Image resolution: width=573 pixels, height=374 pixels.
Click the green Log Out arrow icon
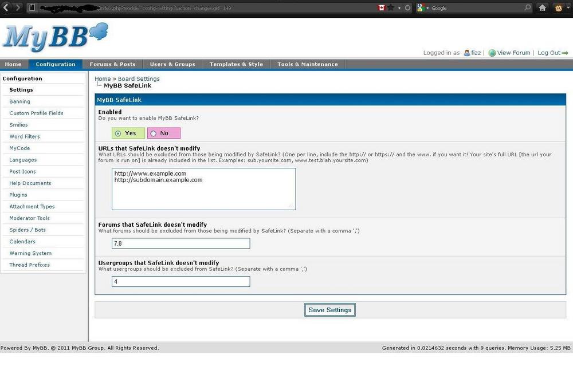click(565, 53)
